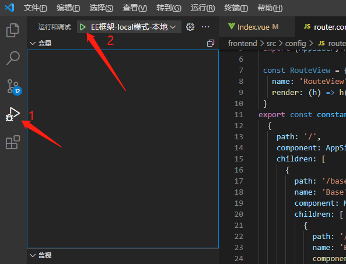Switch to the Index.vue tab
The image size is (346, 264).
tap(253, 27)
